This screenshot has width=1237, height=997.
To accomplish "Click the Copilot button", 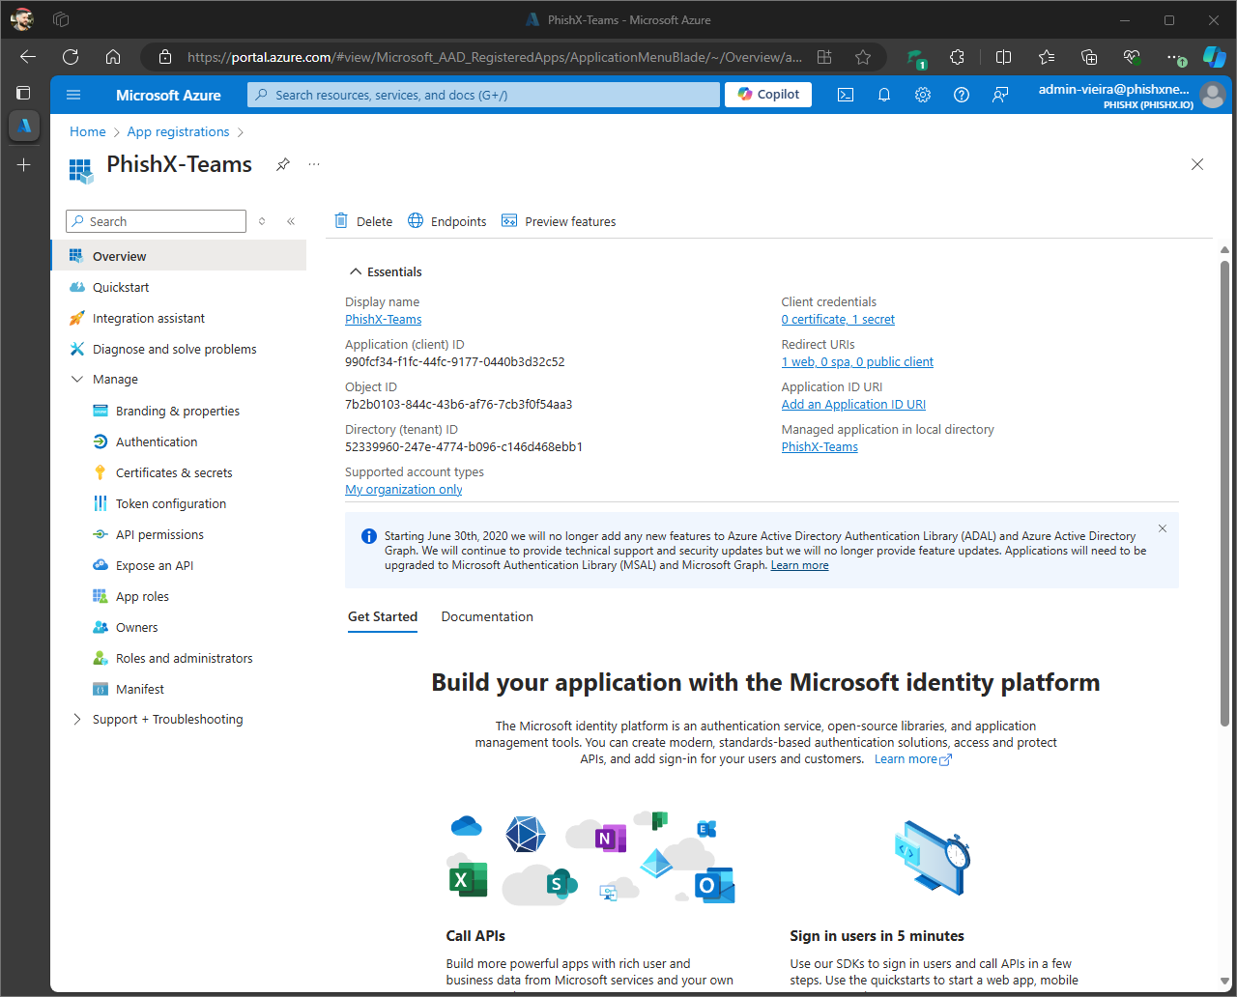I will 768,94.
